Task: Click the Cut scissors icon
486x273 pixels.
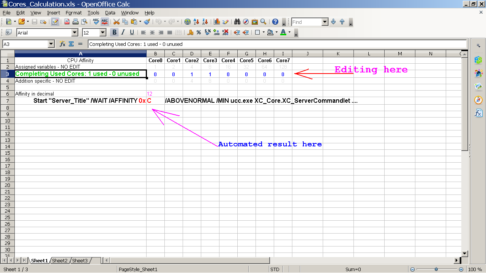Action: [x=117, y=22]
